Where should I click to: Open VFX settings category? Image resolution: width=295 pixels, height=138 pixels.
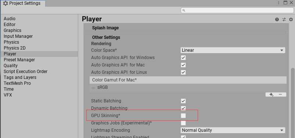8,95
